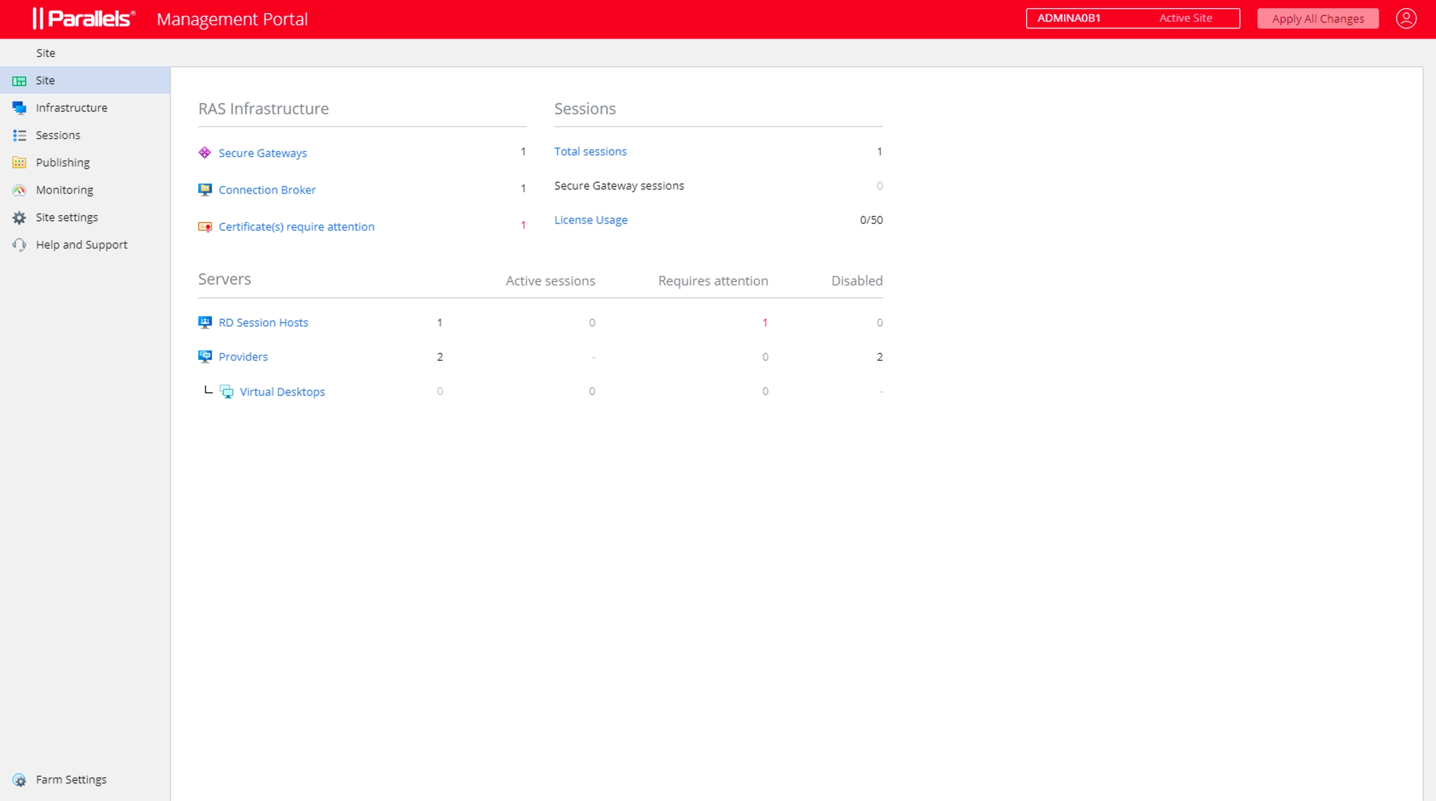Viewport: 1436px width, 801px height.
Task: Open the ADMINA0B1 Active Site selector
Action: click(1132, 18)
